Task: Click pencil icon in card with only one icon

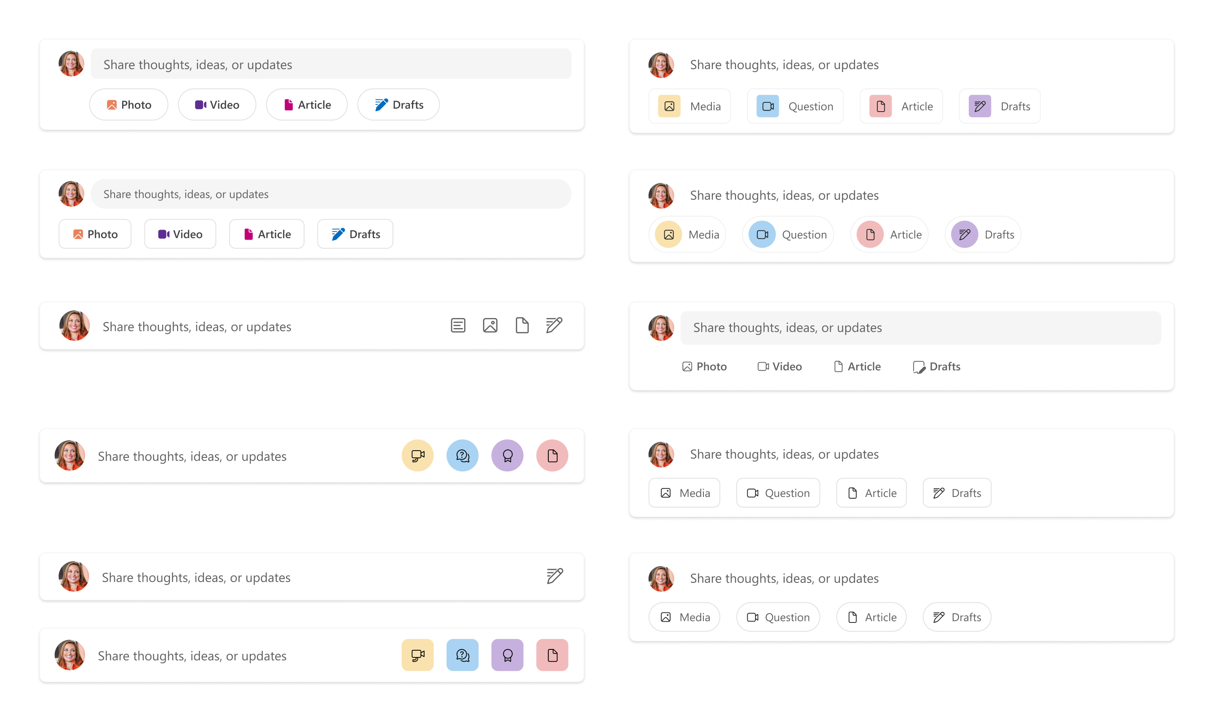Action: (554, 576)
